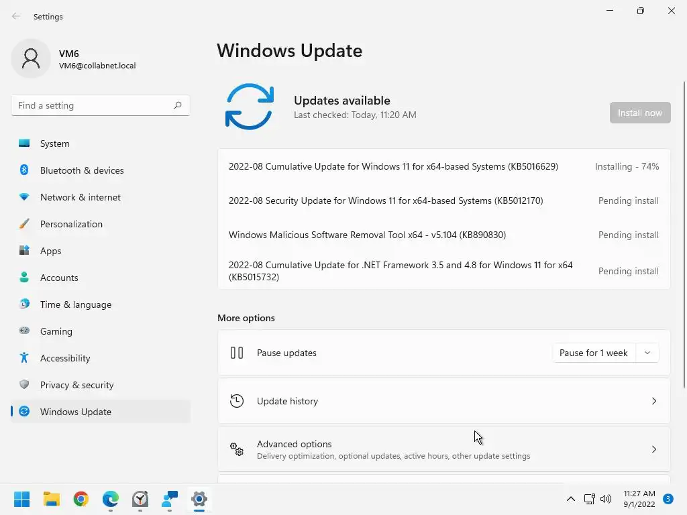Select Bluetooth & devices in the sidebar
The width and height of the screenshot is (687, 515).
pos(101,170)
